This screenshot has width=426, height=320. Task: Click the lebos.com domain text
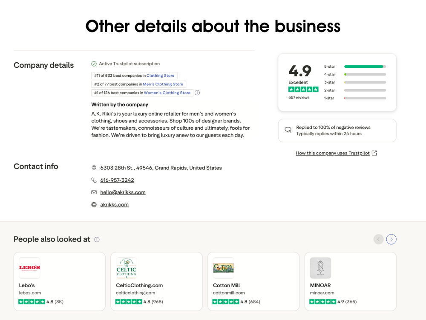click(x=30, y=293)
